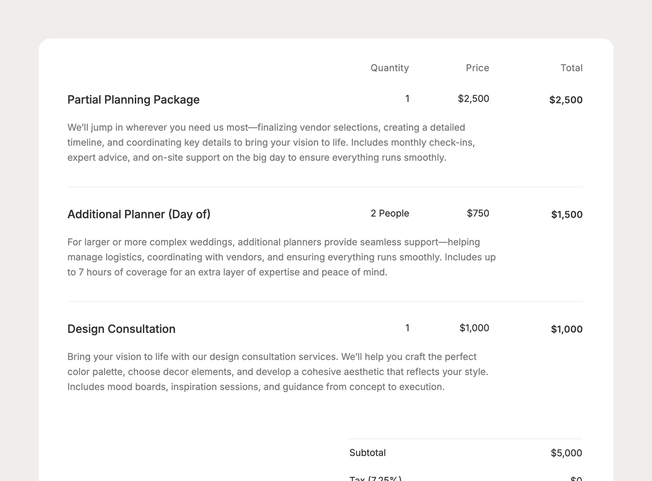652x481 pixels.
Task: Click the Design Consultation line item title
Action: point(121,329)
